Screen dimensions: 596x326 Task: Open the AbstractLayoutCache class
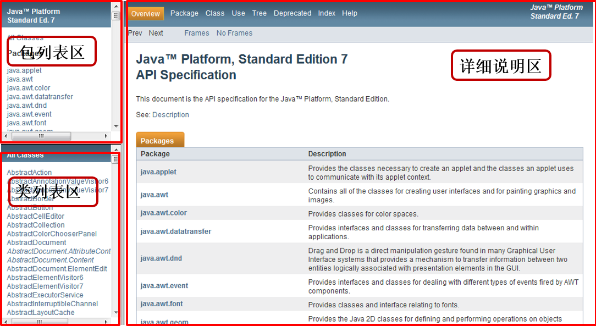(x=41, y=312)
